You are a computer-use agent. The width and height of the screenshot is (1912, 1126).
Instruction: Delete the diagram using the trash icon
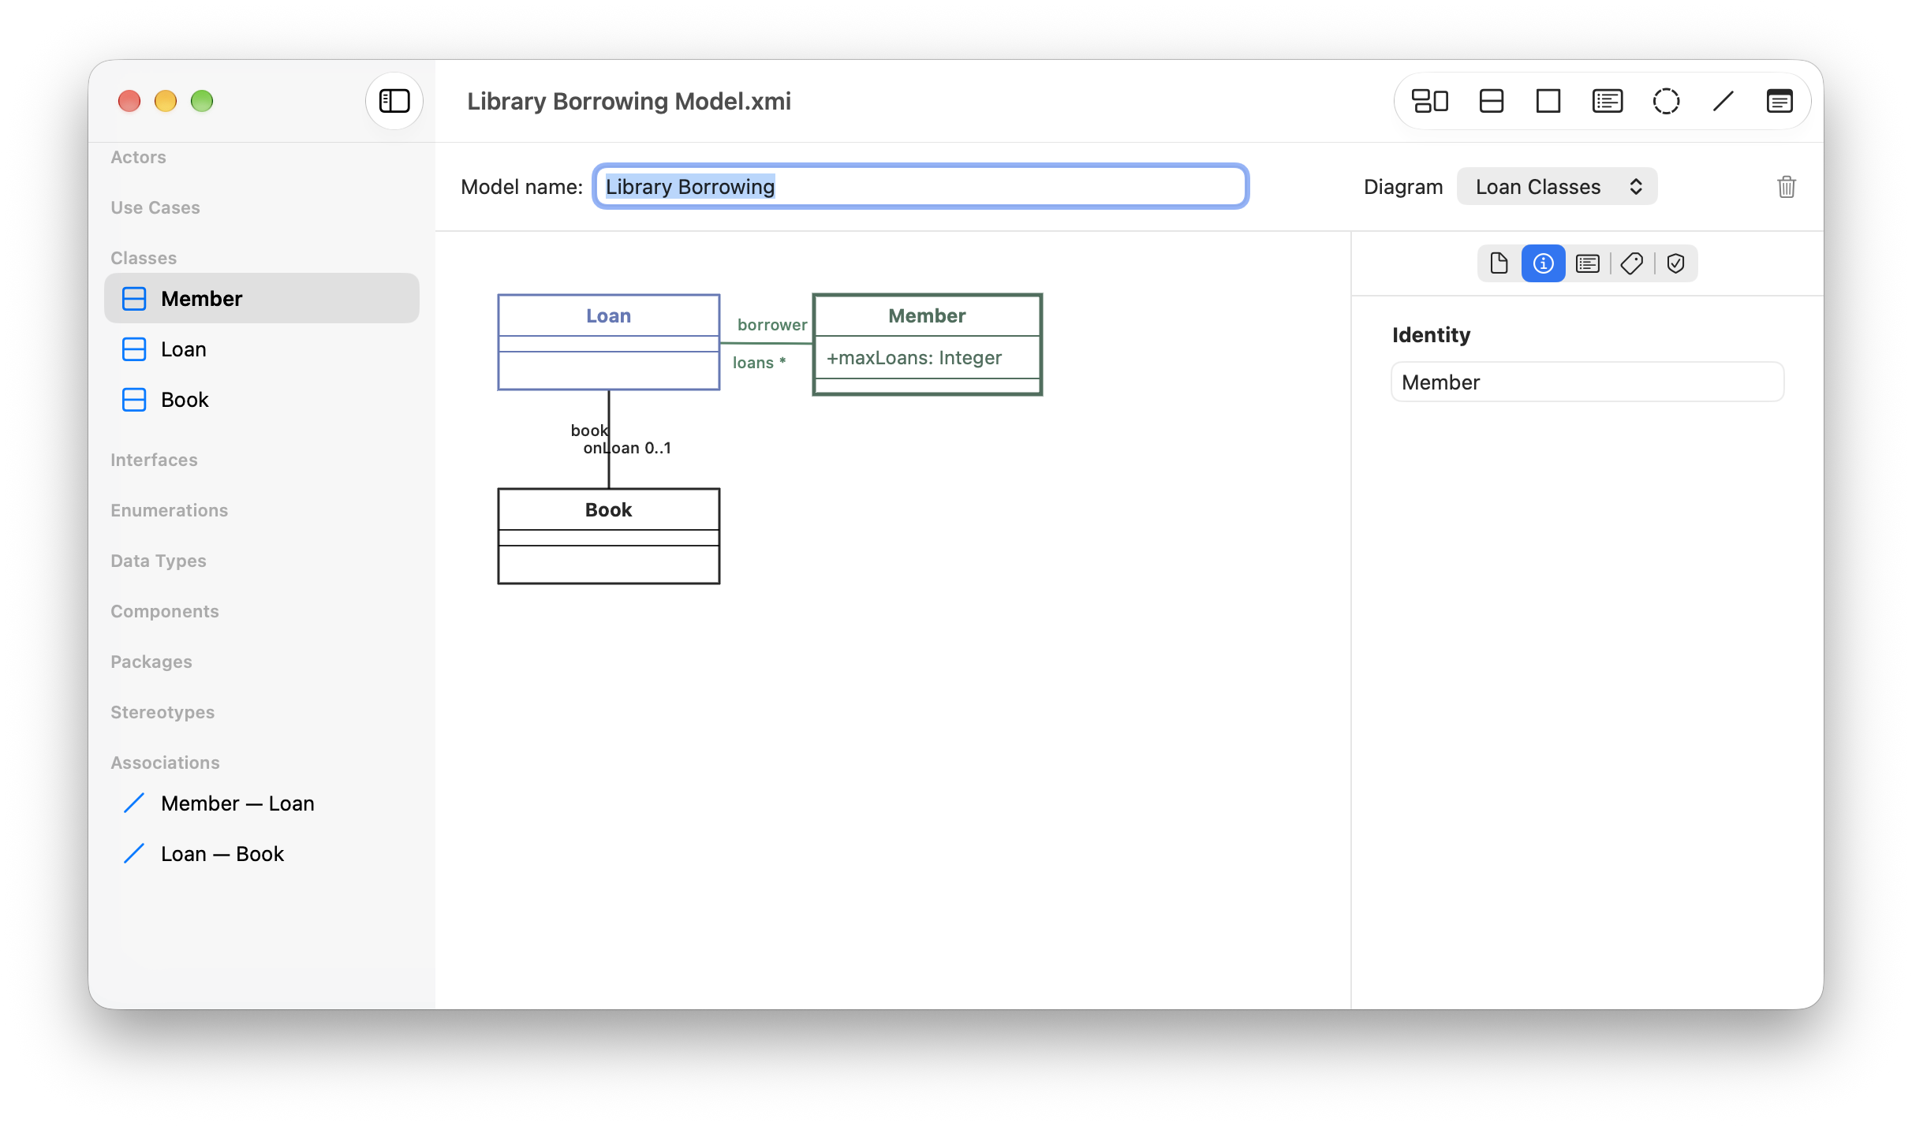1787,187
